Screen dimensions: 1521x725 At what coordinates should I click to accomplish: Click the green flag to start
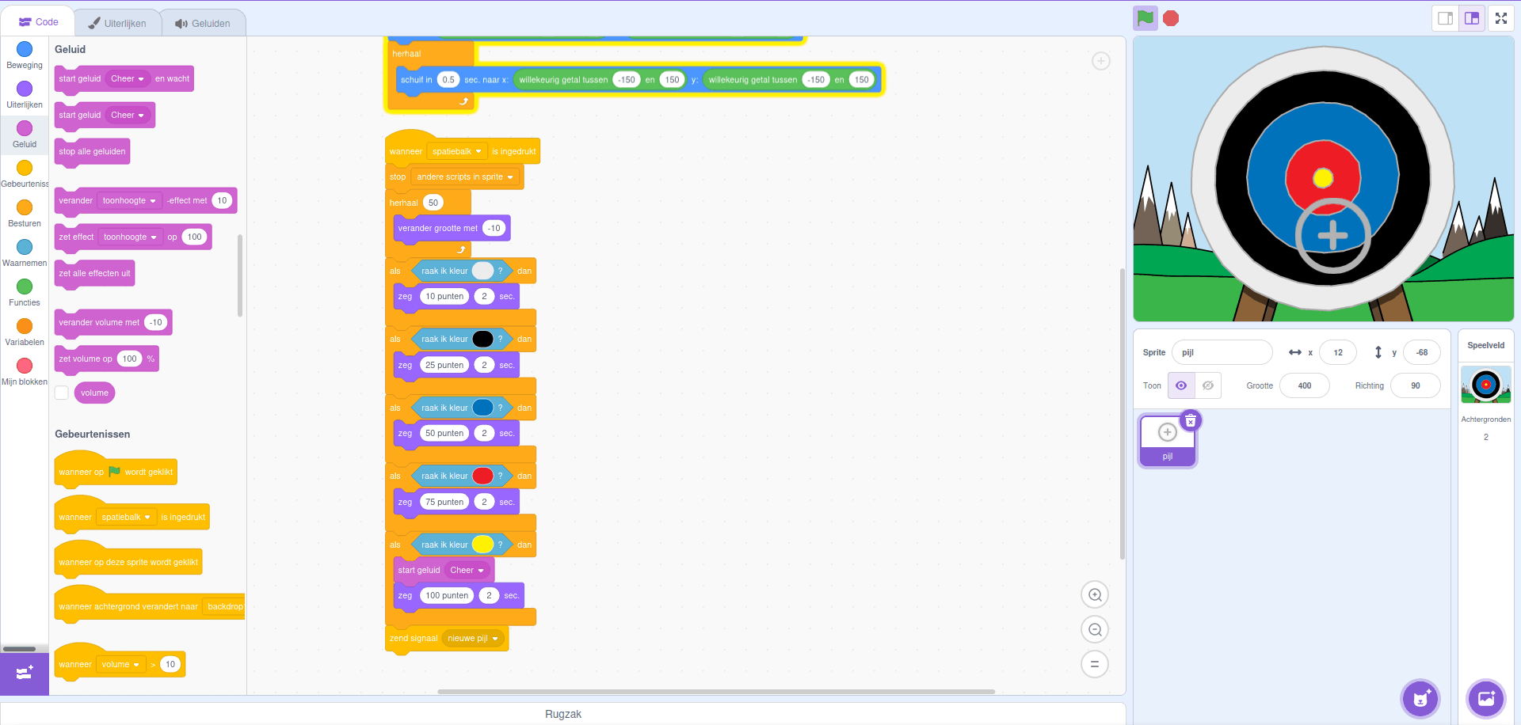pos(1145,18)
